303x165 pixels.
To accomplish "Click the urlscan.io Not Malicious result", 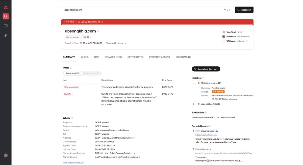I will click(243, 37).
